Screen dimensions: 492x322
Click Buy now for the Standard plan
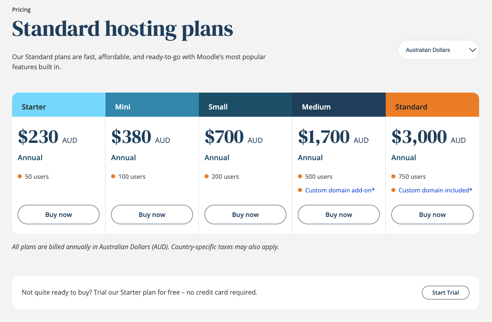coord(432,215)
